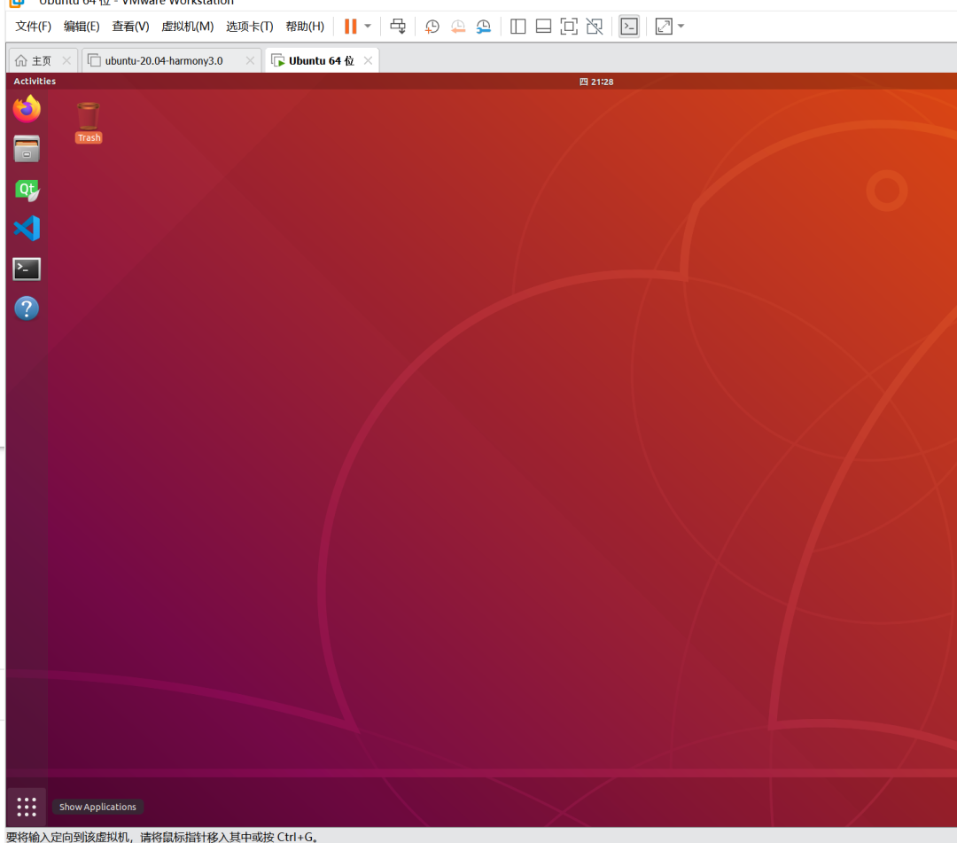The height and width of the screenshot is (843, 957).
Task: Launch Visual Studio Code from the dock
Action: [27, 229]
